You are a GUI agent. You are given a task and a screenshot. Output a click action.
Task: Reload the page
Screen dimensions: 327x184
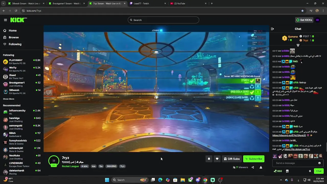click(x=16, y=11)
